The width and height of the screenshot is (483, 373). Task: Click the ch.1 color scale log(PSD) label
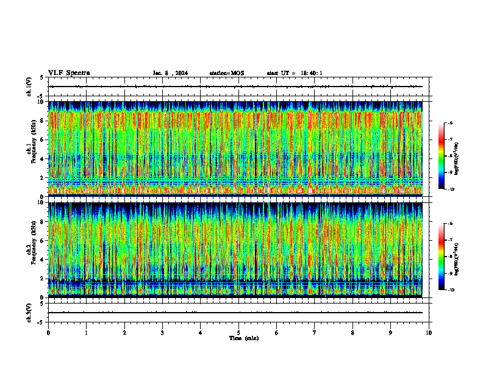click(456, 158)
